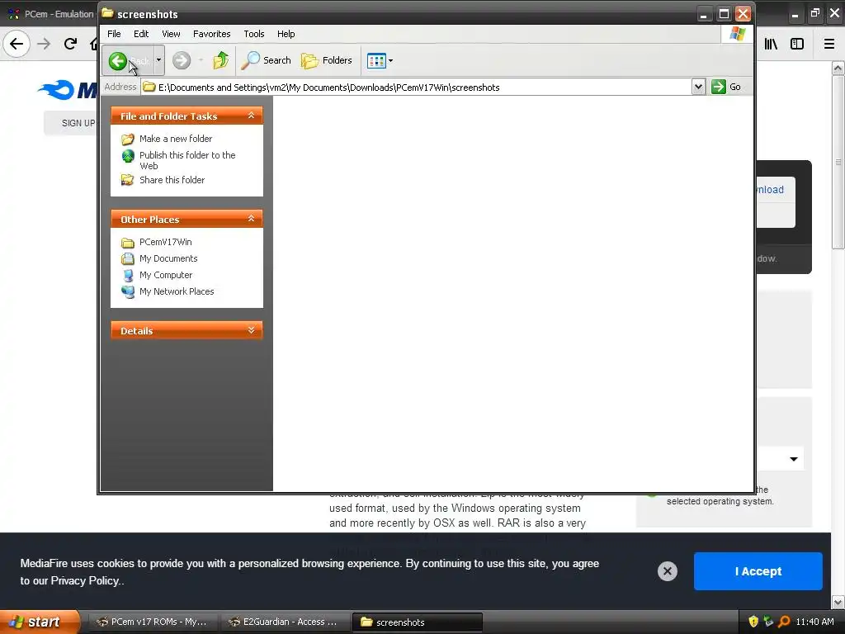Click SIGN UP on MediaFire page
This screenshot has height=634, width=845.
point(78,123)
